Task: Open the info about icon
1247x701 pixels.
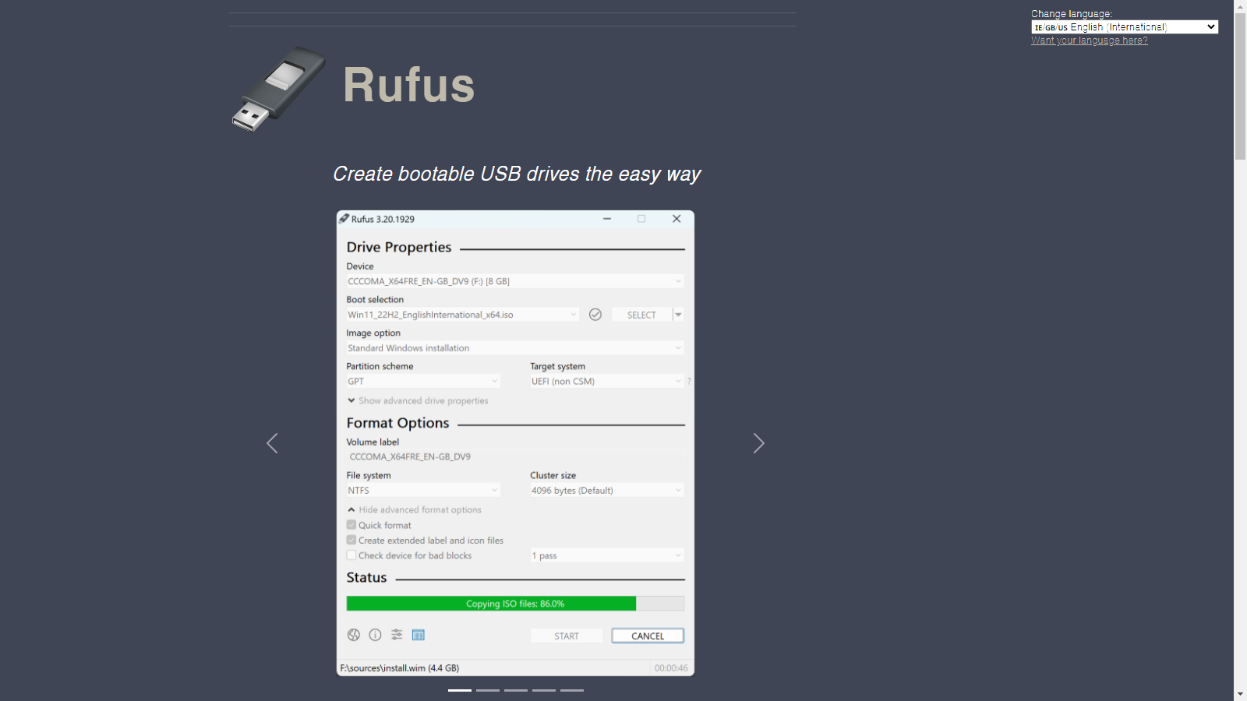Action: [x=375, y=635]
